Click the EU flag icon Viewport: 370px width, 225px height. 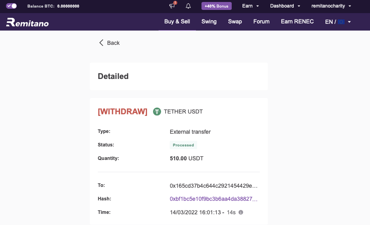(x=341, y=22)
